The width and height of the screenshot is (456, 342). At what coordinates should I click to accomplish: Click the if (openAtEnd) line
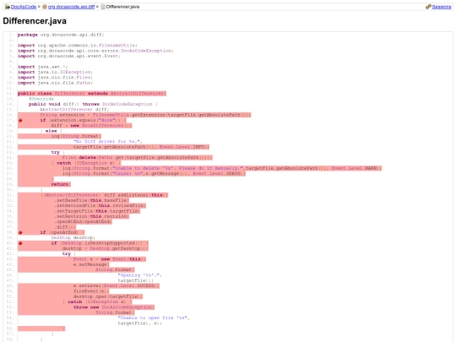62,232
